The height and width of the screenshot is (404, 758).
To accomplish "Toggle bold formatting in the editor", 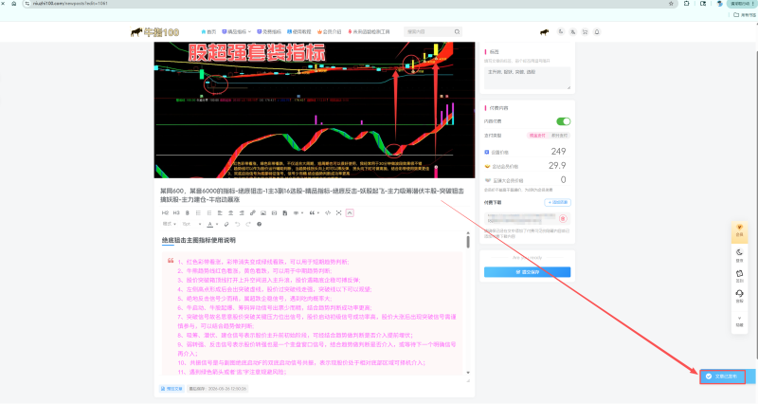I will click(x=187, y=212).
